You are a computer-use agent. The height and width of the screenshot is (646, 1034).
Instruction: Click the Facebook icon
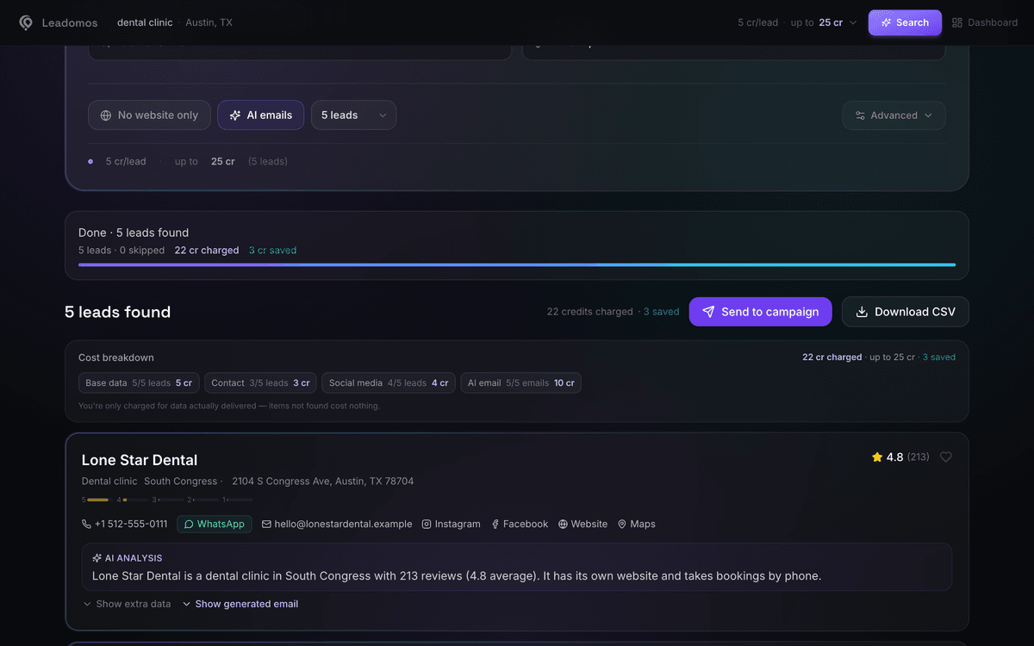pyautogui.click(x=495, y=524)
